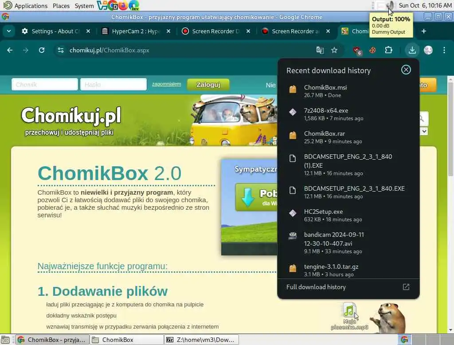Click the green download button for Windows

coord(257,197)
